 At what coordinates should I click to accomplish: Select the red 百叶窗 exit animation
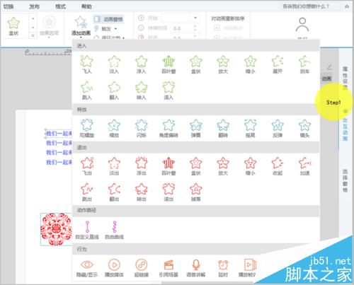(169, 166)
